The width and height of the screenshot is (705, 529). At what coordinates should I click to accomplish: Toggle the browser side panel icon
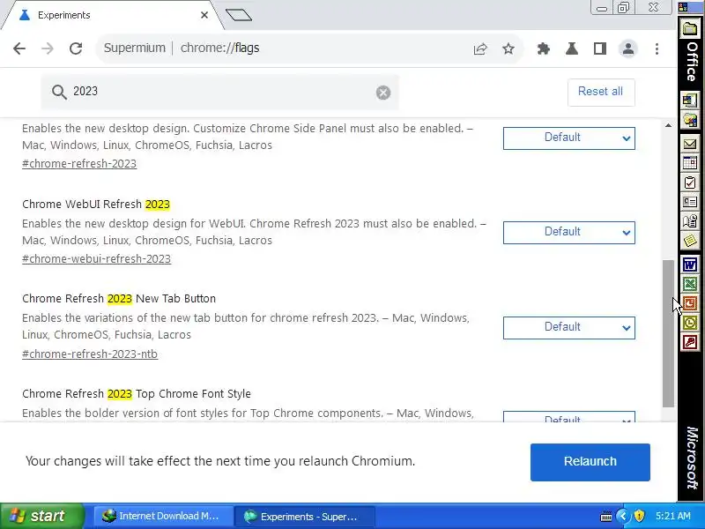click(600, 48)
